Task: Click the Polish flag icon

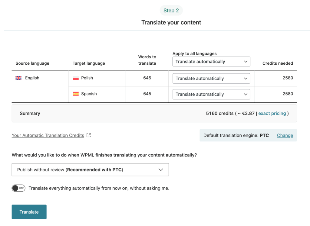Action: click(75, 77)
